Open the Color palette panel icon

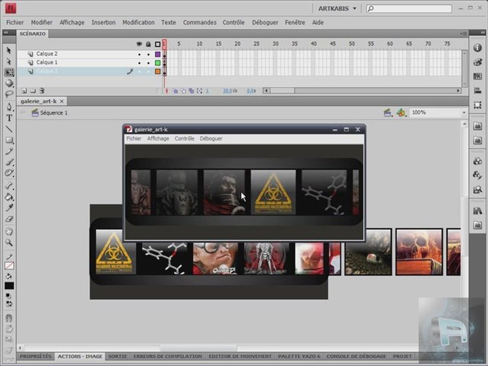(477, 62)
